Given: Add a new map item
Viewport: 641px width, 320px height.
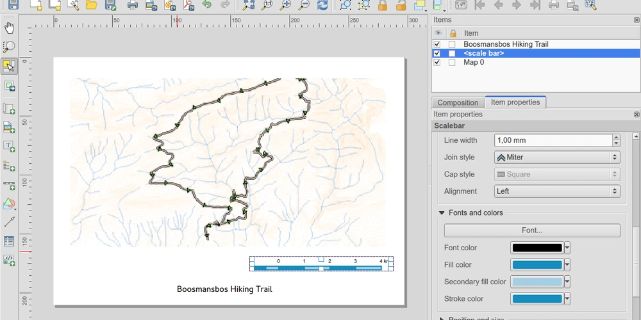Looking at the screenshot, I should click(x=9, y=109).
